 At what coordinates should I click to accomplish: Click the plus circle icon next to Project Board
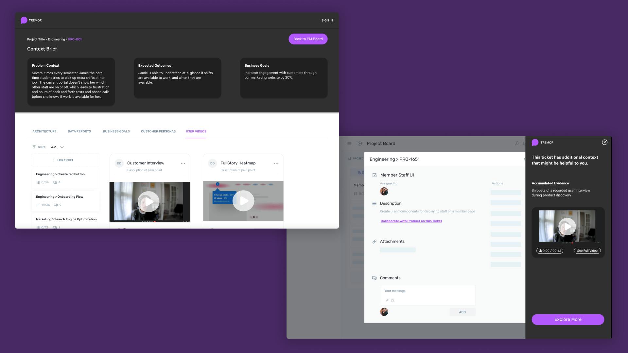[x=360, y=143]
